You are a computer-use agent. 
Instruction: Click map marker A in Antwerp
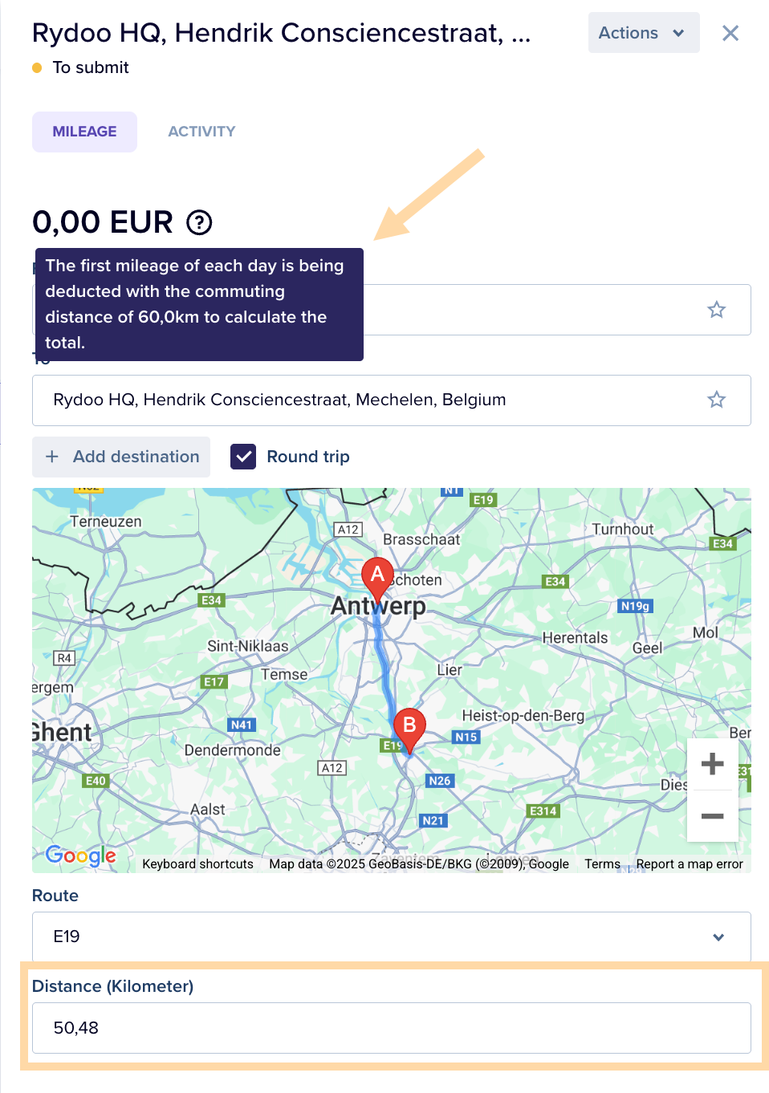point(376,575)
